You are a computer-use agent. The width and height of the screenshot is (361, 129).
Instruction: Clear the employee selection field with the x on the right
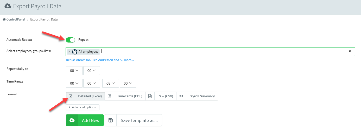350,51
